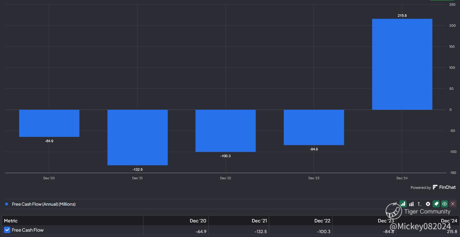This screenshot has height=237, width=460.
Task: Switch series to line chart icon
Action: click(x=394, y=204)
